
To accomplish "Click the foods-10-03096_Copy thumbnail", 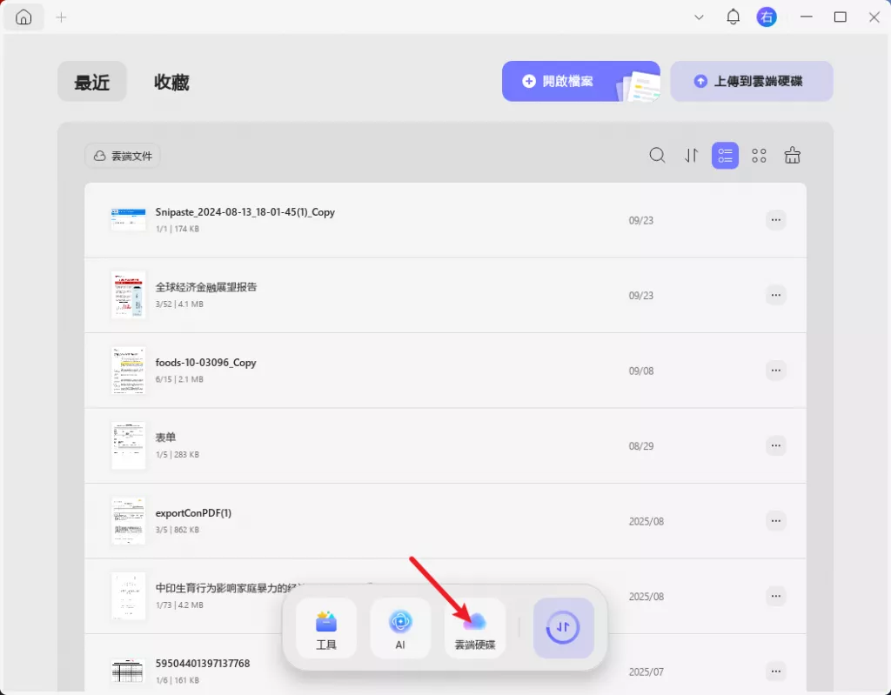I will [x=129, y=371].
